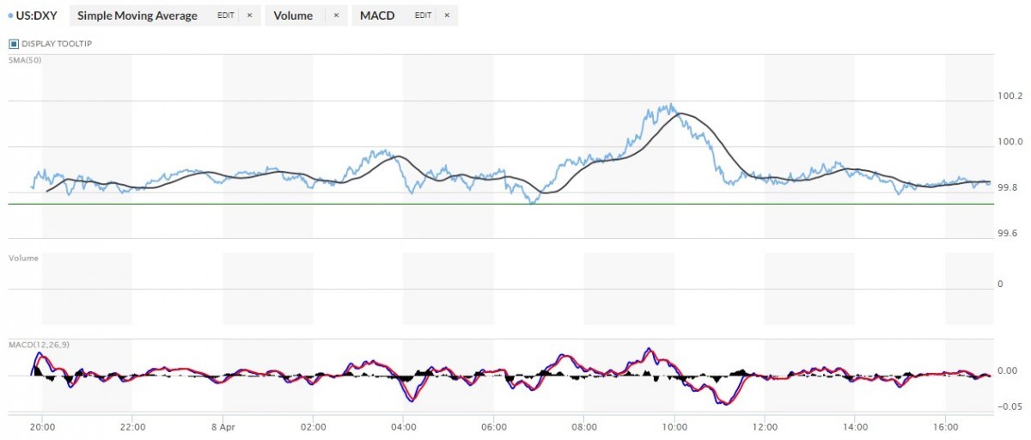Viewport: 1031px width, 440px height.
Task: Toggle the Display Tooltip checkbox
Action: [x=14, y=44]
